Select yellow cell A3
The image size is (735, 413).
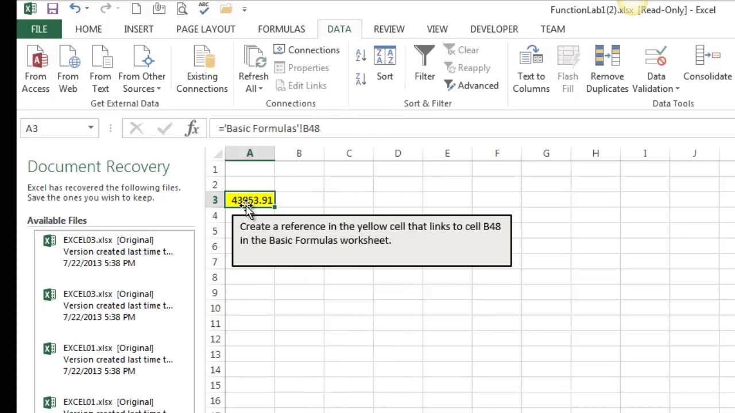tap(250, 200)
